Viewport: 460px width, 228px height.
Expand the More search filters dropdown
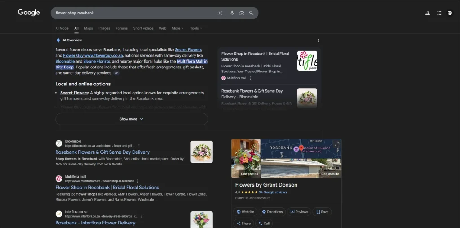tap(177, 28)
